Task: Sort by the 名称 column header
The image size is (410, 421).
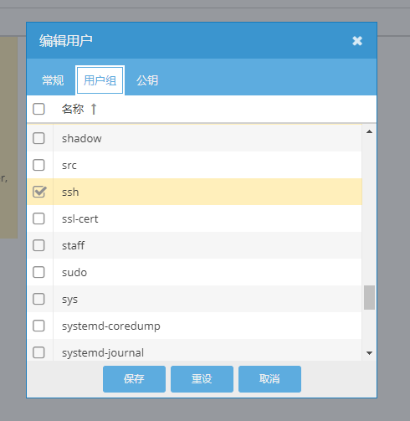Action: (73, 109)
